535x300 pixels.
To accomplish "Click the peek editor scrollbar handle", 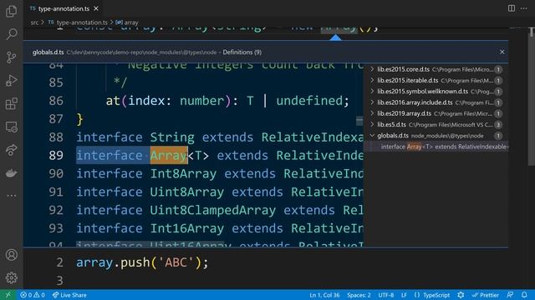I will point(359,121).
